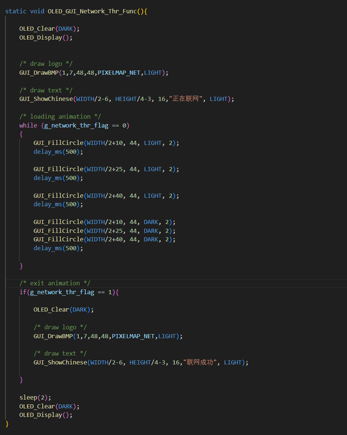Click the second GUI_DrawBMP call in the if block
Viewport: 347px width, 435px height.
point(108,336)
